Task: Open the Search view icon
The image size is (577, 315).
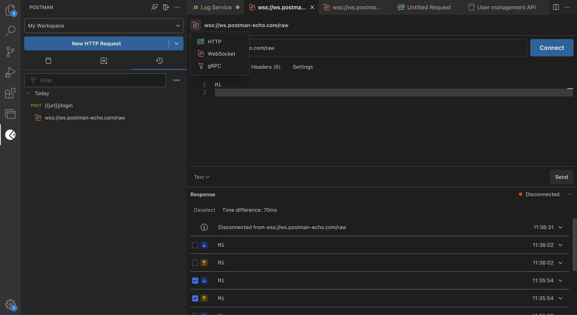Action: point(10,31)
